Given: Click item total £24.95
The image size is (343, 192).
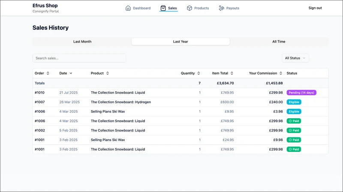Looking at the screenshot, I should 228,140.
